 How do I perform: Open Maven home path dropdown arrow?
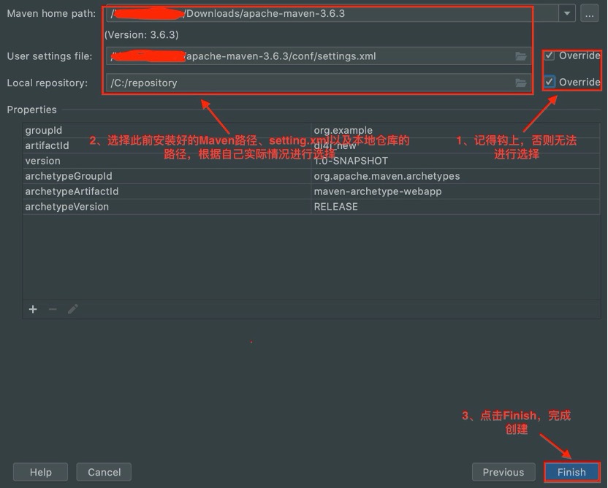(x=567, y=14)
